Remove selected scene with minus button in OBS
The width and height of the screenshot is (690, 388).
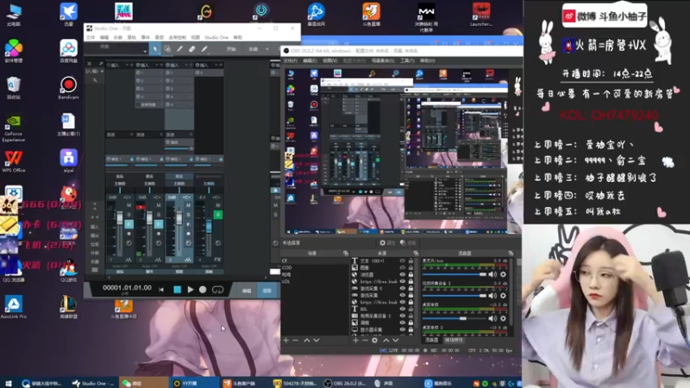point(295,341)
